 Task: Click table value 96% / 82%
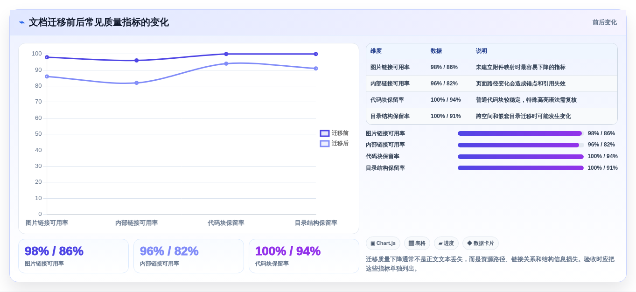(x=444, y=84)
